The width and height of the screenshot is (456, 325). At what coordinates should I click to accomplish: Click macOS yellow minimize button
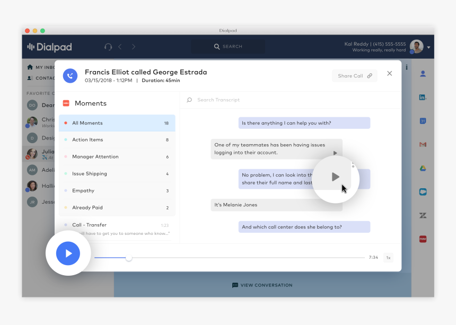point(35,31)
